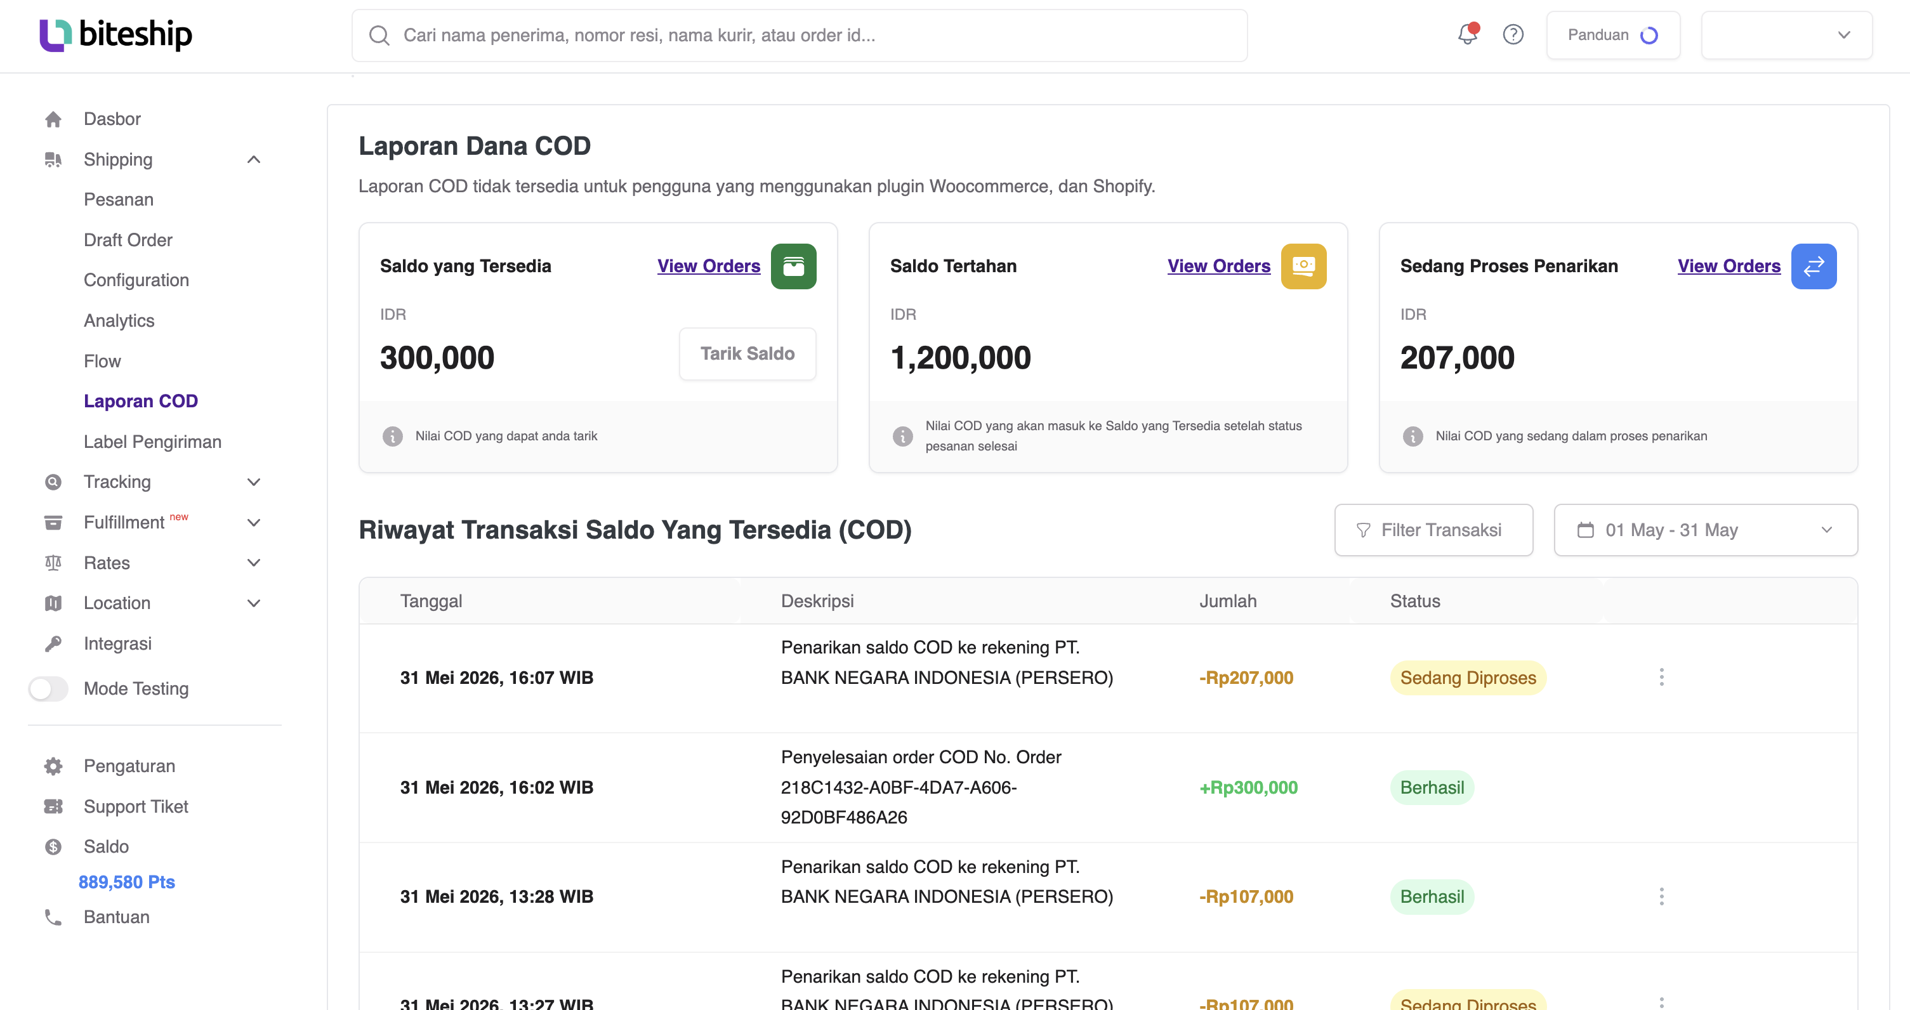Image resolution: width=1910 pixels, height=1010 pixels.
Task: Click info icon beside 'Nilai COD yang dapat anda tarik'
Action: [392, 436]
